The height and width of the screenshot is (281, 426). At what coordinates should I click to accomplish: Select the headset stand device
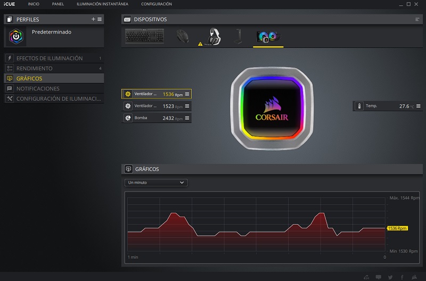pos(238,36)
